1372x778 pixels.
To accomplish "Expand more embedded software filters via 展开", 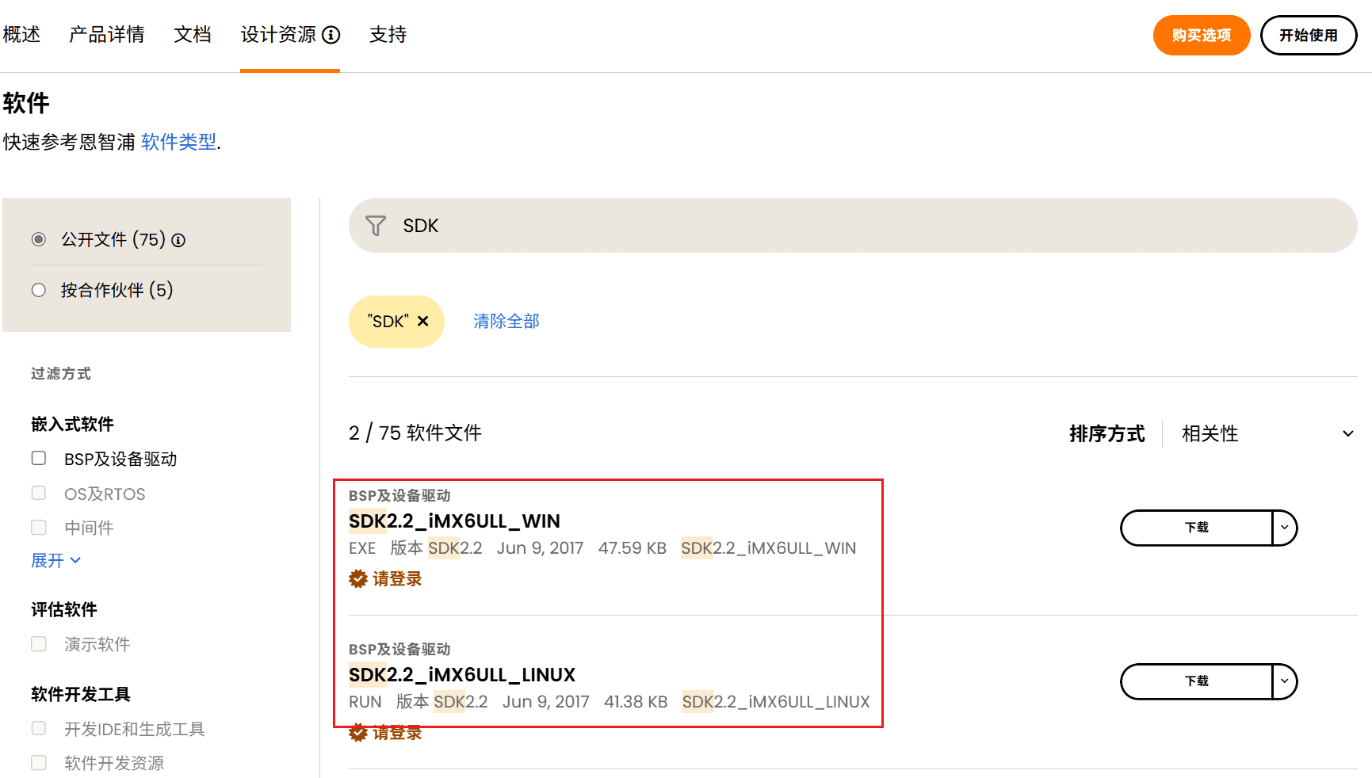I will pyautogui.click(x=55, y=561).
